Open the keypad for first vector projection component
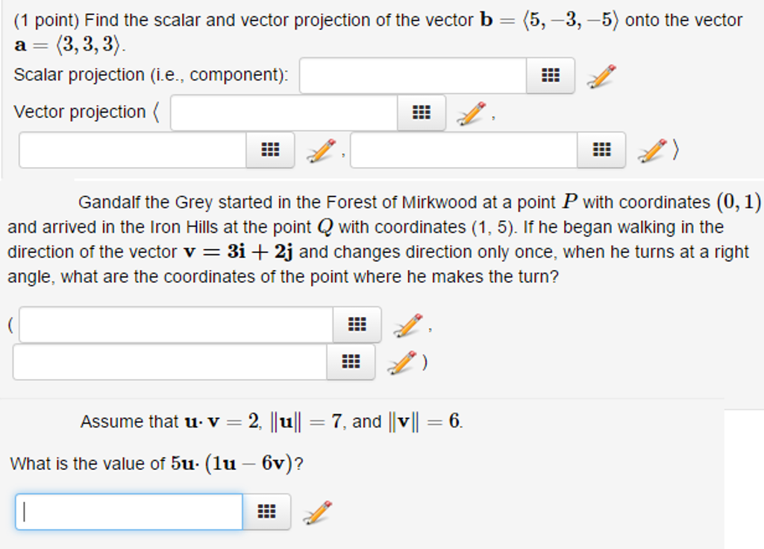The width and height of the screenshot is (764, 549). pyautogui.click(x=422, y=112)
